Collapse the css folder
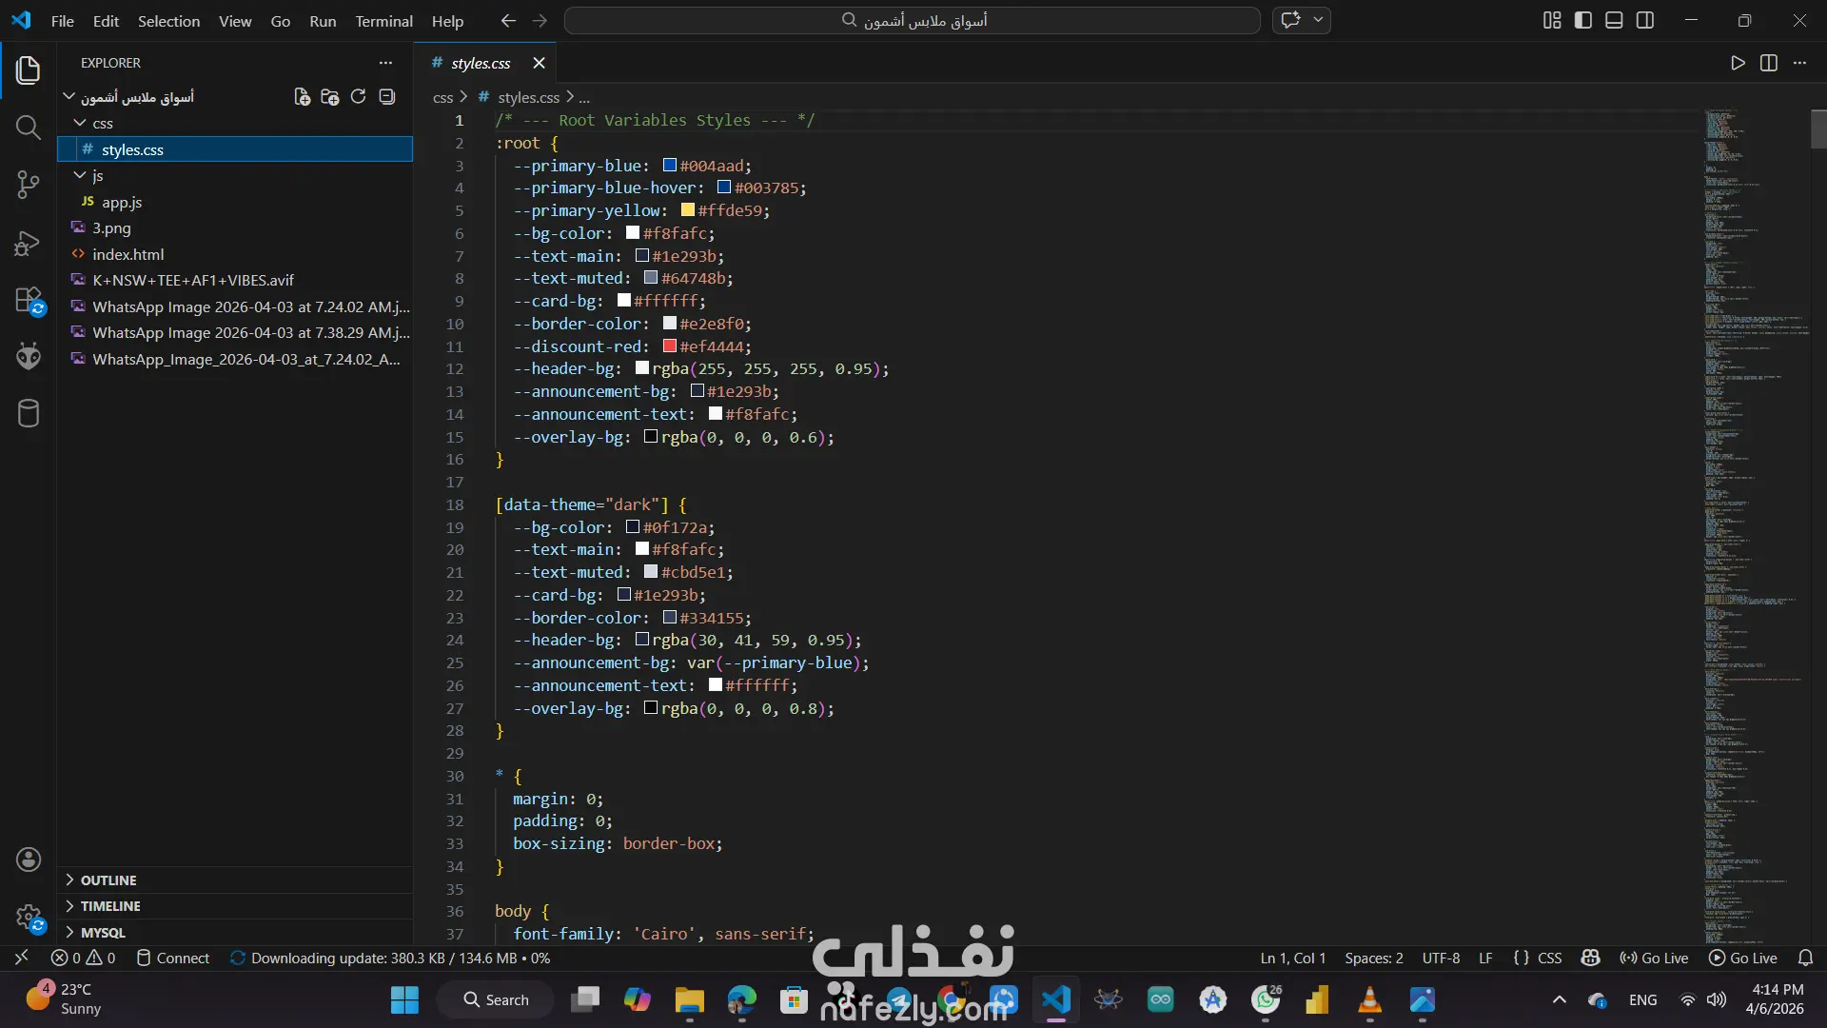 pyautogui.click(x=102, y=123)
